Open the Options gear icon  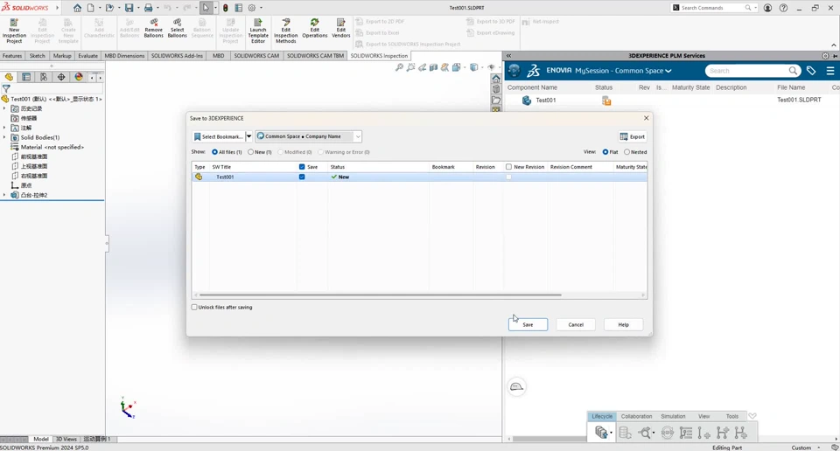coord(252,8)
